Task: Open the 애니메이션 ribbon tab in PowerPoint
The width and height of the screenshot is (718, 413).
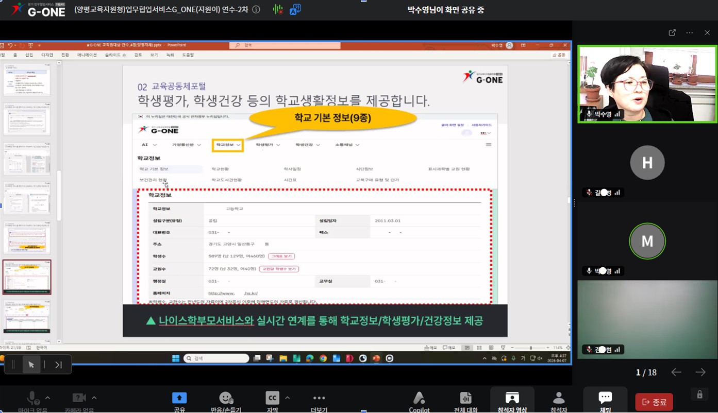Action: [x=87, y=55]
